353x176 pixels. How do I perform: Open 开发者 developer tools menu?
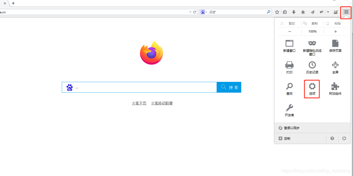(x=289, y=110)
